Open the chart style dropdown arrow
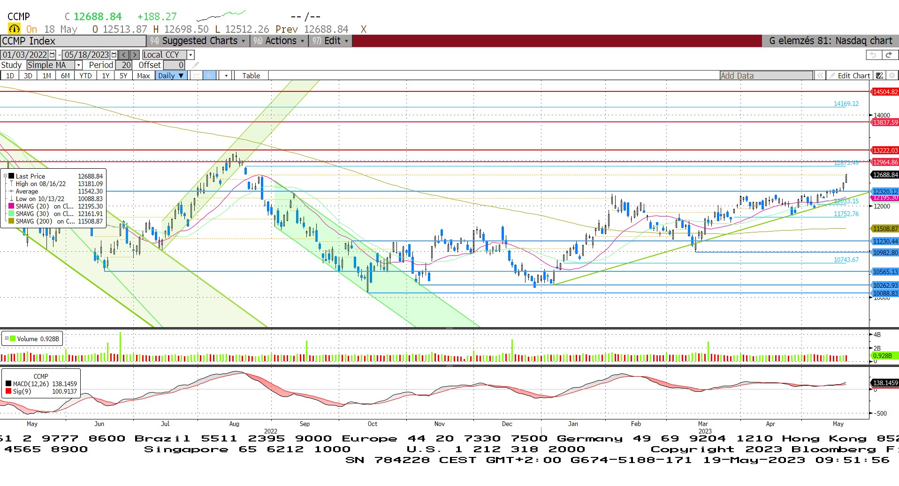The height and width of the screenshot is (486, 899). pyautogui.click(x=226, y=75)
